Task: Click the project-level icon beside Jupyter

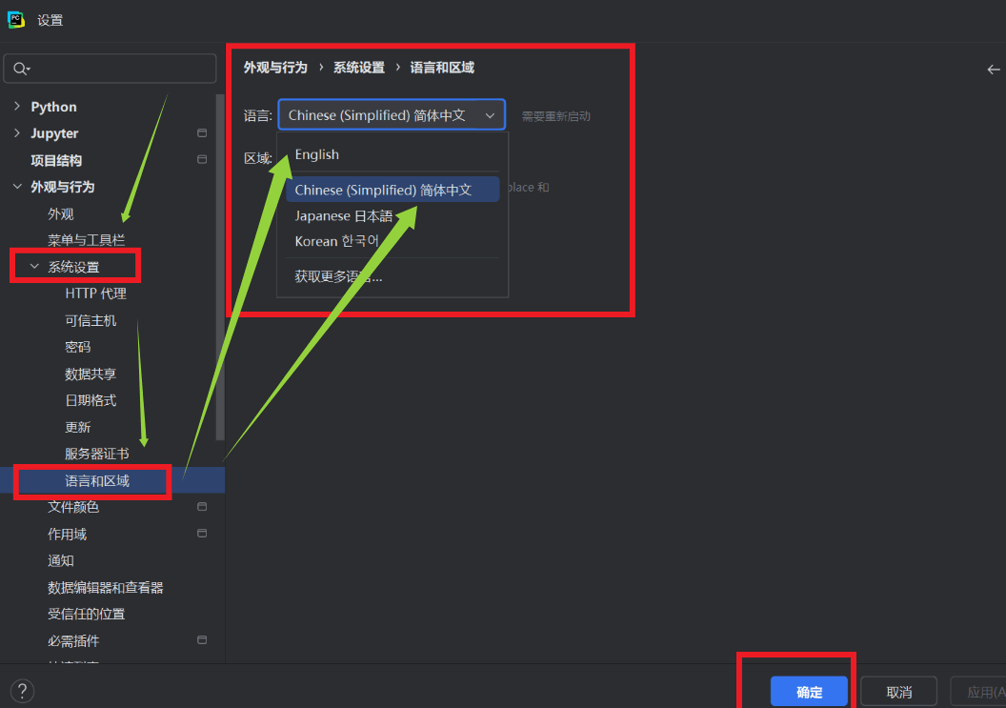Action: (202, 133)
